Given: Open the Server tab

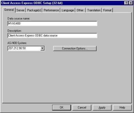Looking at the screenshot, I should tap(21, 10).
